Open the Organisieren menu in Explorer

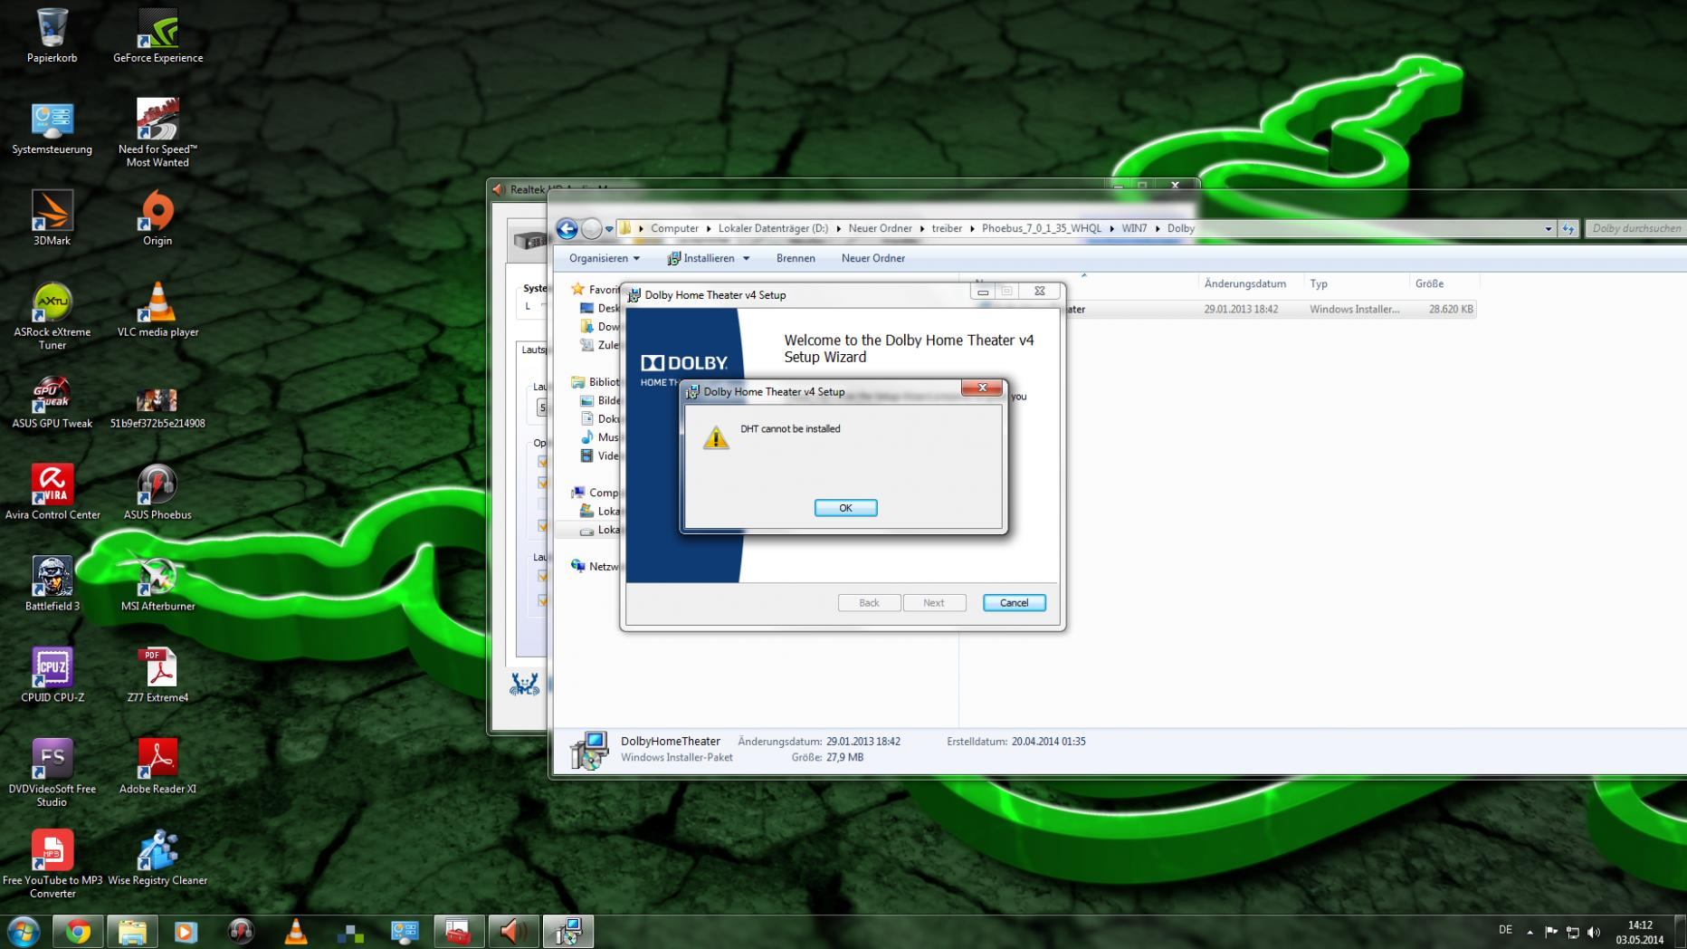pos(604,258)
